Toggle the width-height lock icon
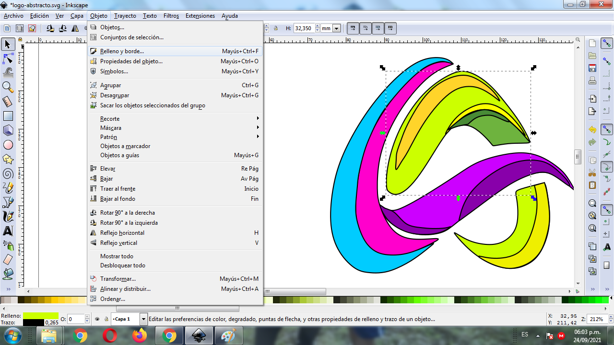614x345 pixels. tap(276, 28)
